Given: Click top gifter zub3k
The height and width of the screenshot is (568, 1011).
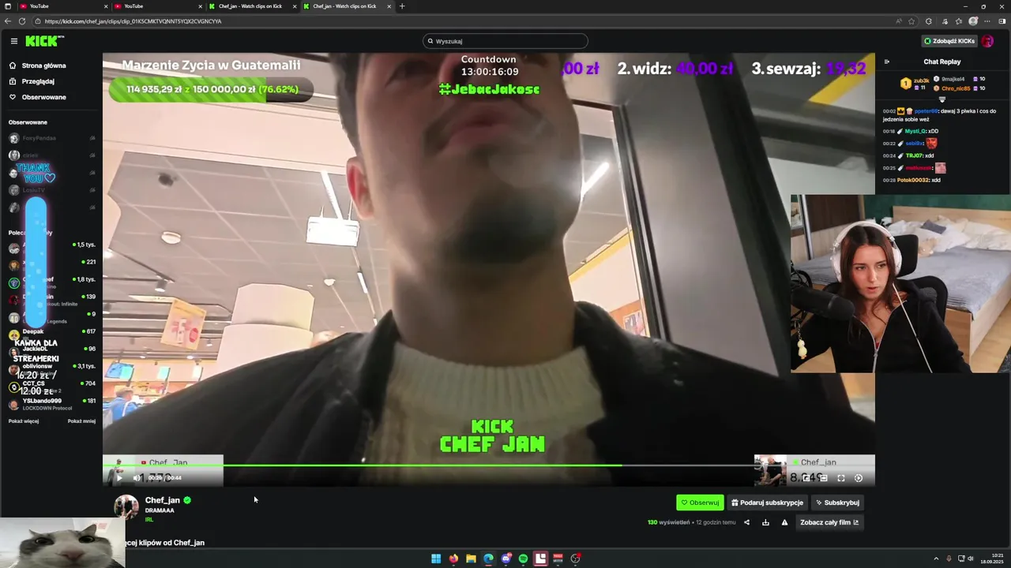Looking at the screenshot, I should [921, 80].
